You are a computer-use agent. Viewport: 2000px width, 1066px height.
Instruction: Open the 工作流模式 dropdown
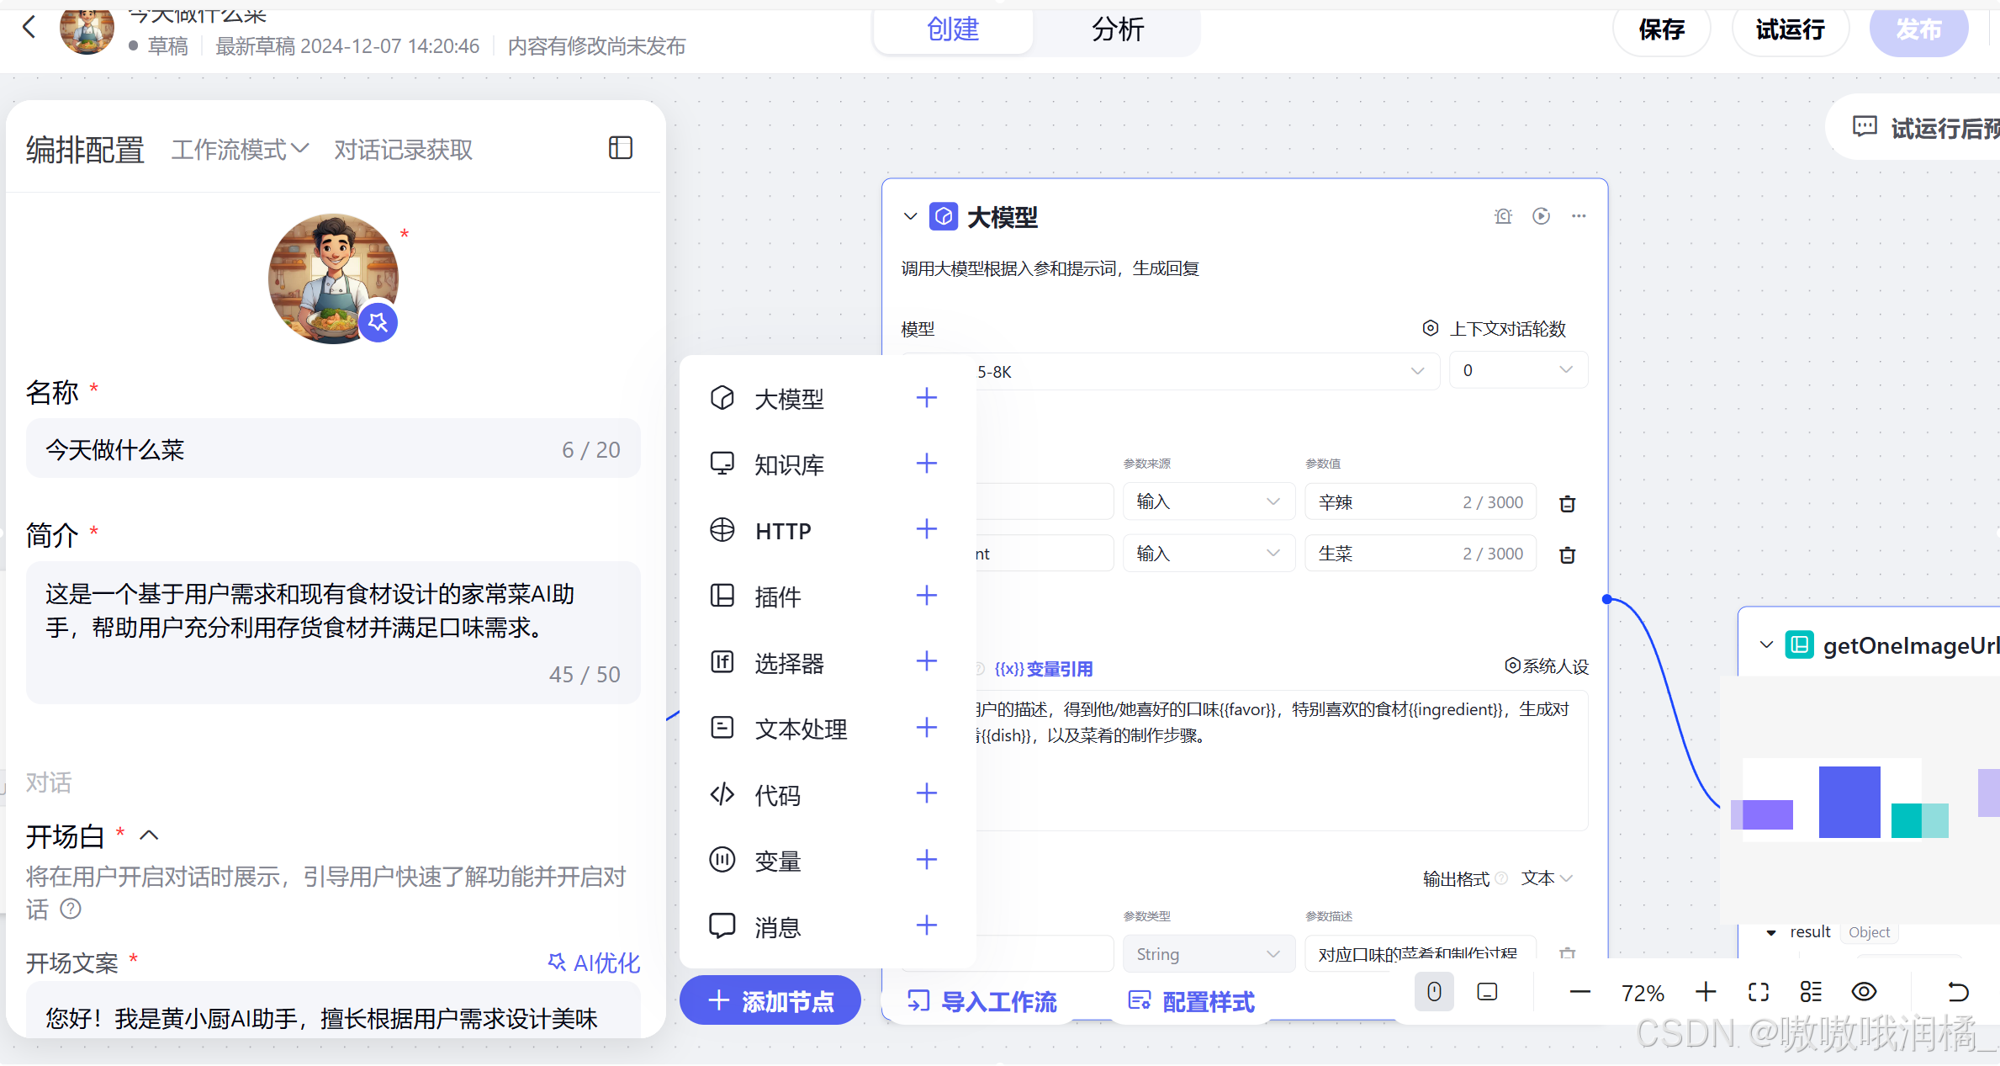click(240, 150)
